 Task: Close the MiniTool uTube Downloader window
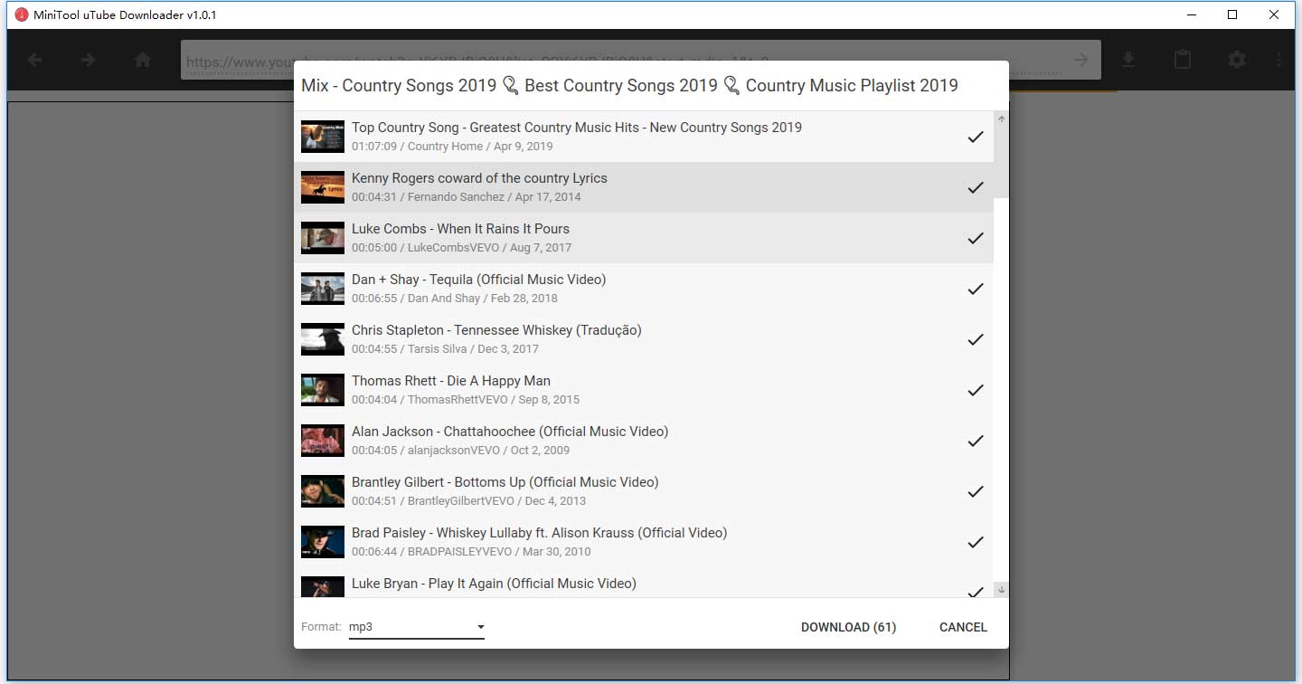click(1274, 14)
